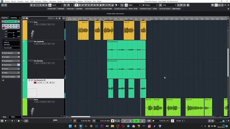Toggle global Write automation W button
Screen dimensions: 230x129
[x=43, y=5]
